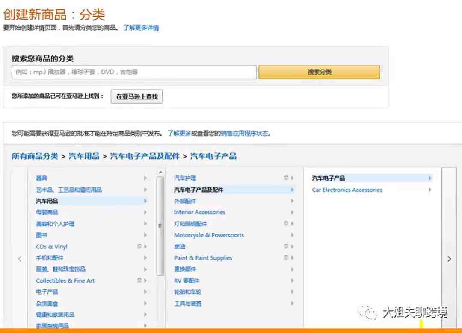Click the up arrow of the category list scrollbar
The image size is (462, 333).
(160, 172)
